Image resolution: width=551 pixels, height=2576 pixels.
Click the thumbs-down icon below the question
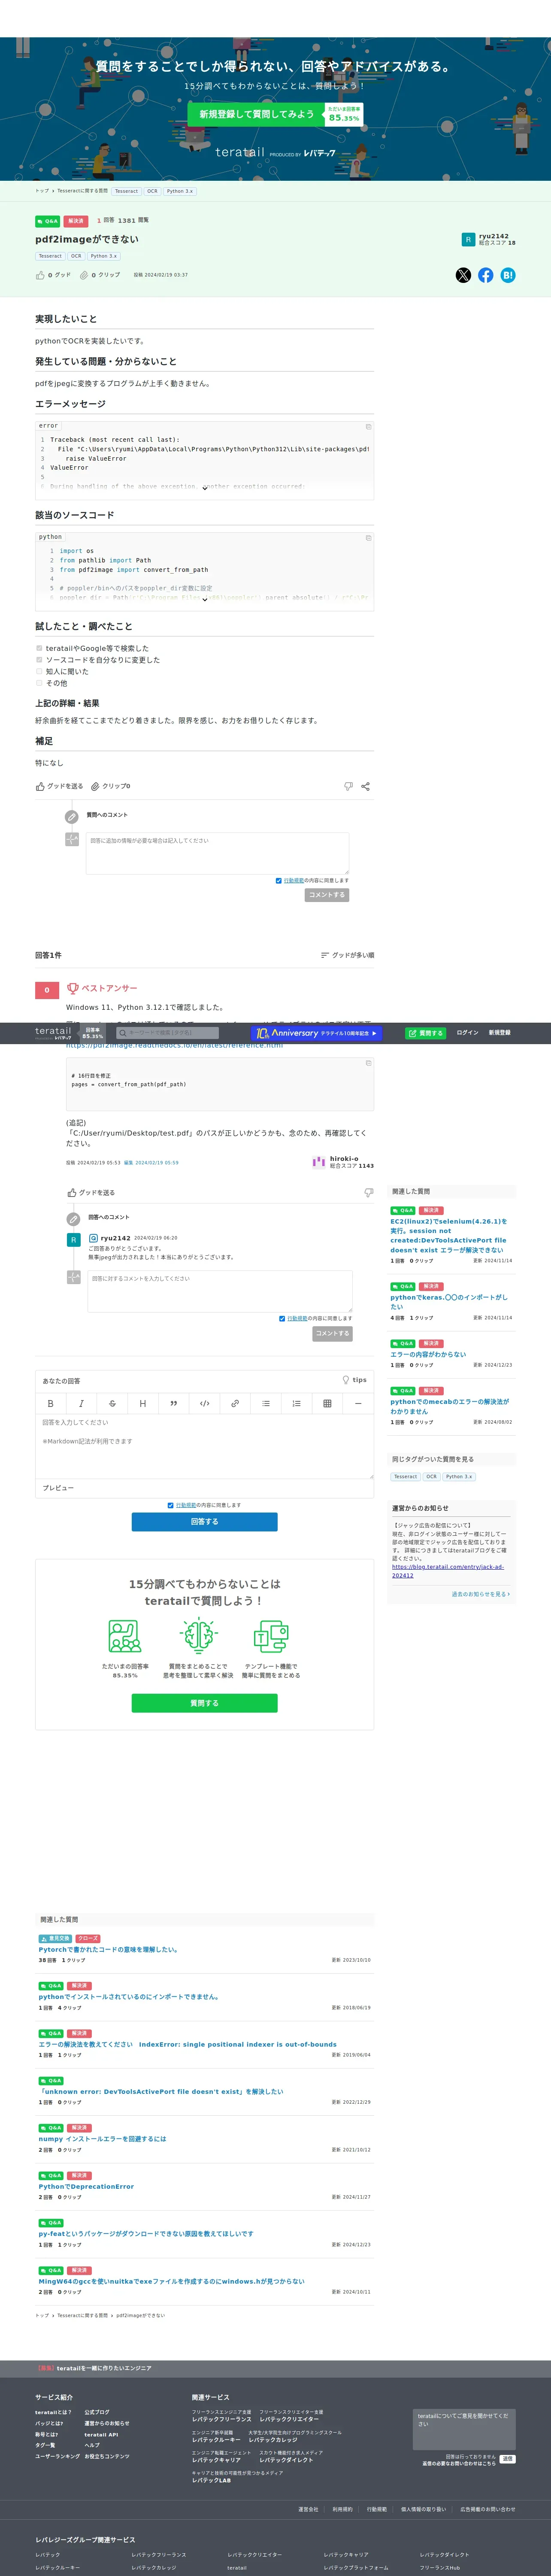(x=348, y=786)
